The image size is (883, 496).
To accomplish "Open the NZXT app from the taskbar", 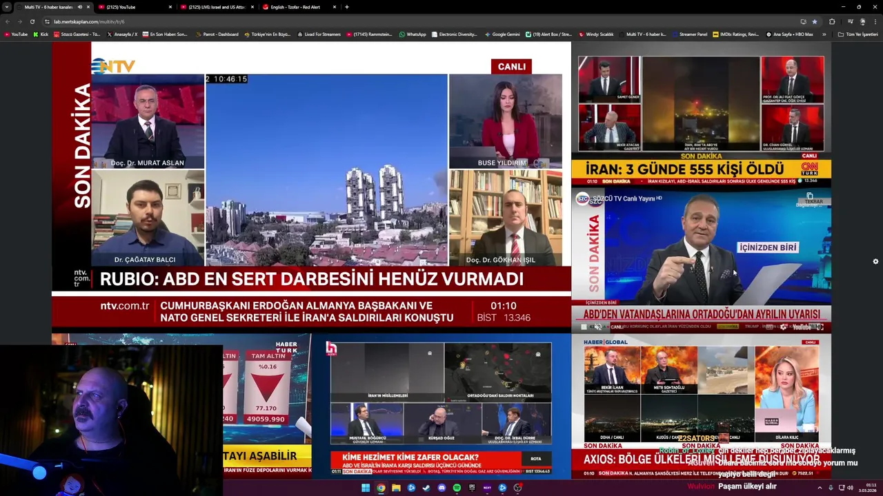I will 487,488.
